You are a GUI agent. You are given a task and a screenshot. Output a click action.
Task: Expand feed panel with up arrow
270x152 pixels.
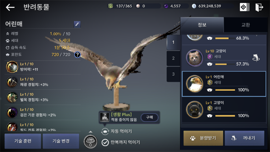(x=90, y=132)
